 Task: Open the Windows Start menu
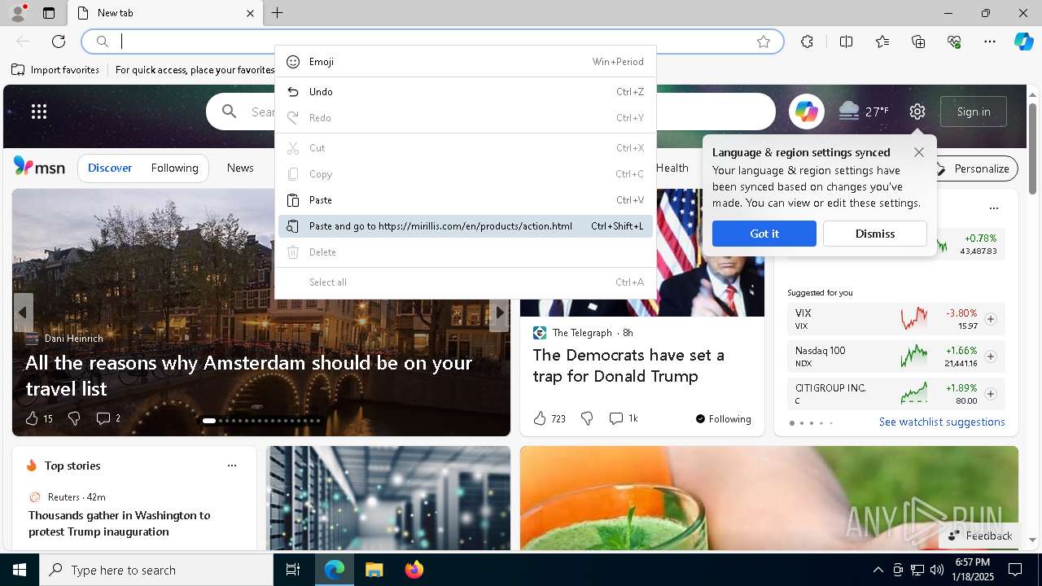click(20, 570)
